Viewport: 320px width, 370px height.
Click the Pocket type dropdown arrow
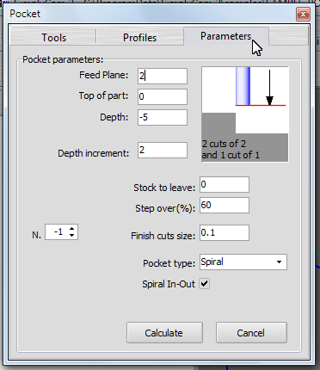279,262
